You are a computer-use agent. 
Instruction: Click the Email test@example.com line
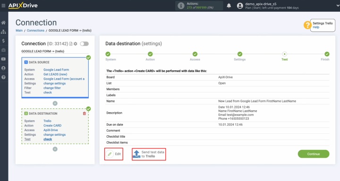click(x=236, y=115)
